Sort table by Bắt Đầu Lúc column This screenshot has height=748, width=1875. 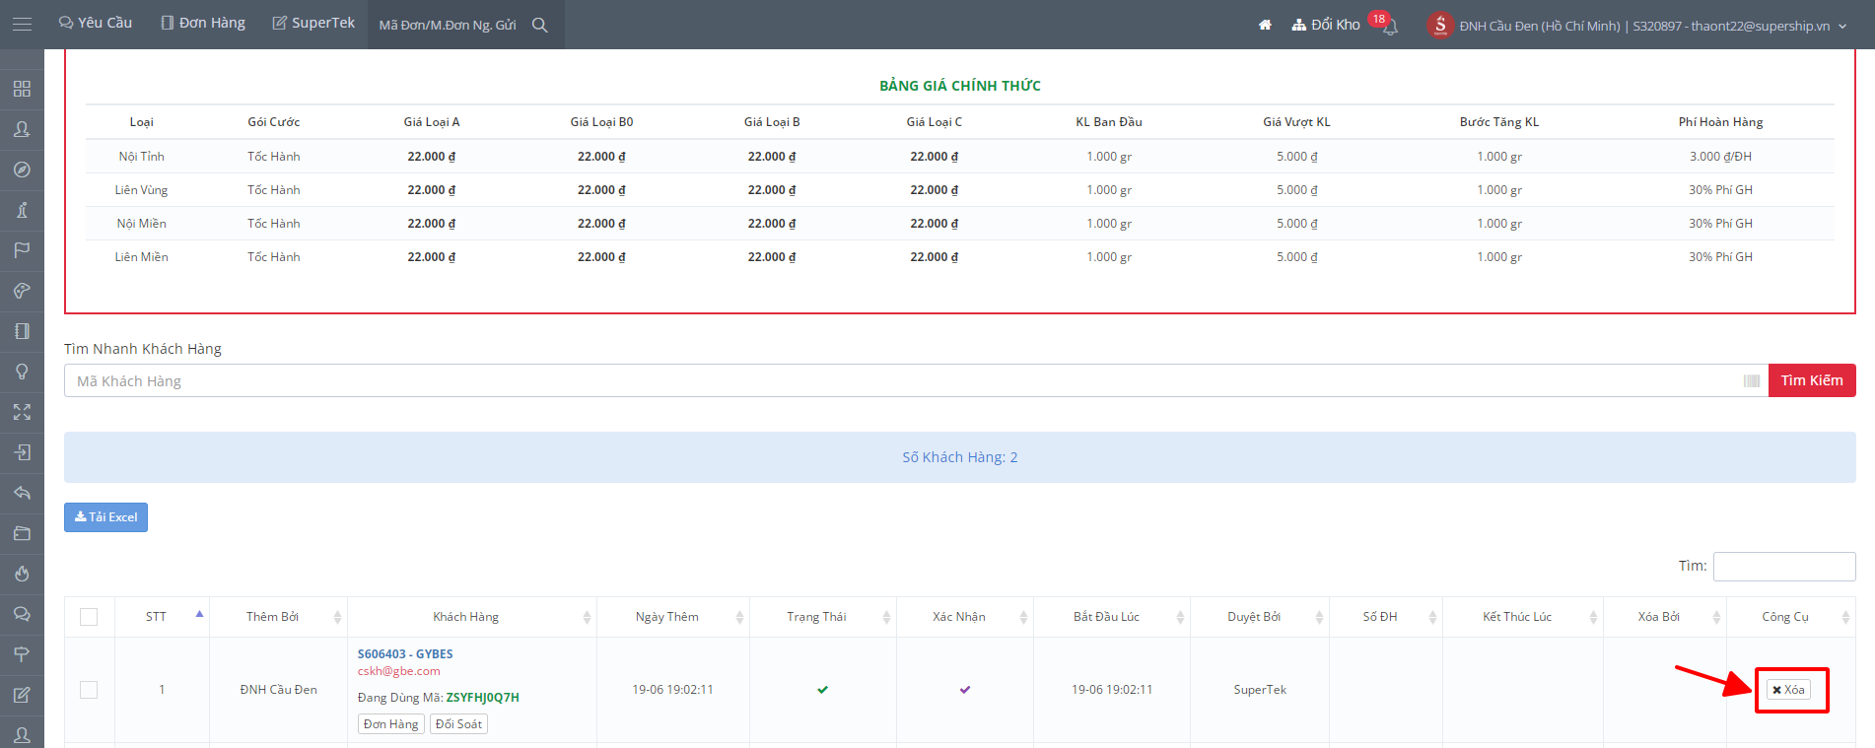tap(1112, 617)
